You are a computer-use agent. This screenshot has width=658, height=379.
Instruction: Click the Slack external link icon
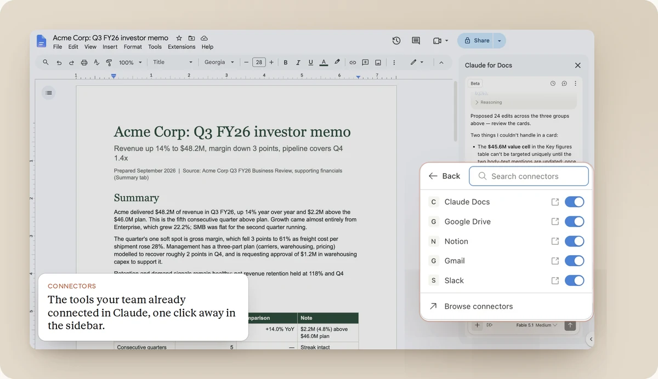(555, 280)
